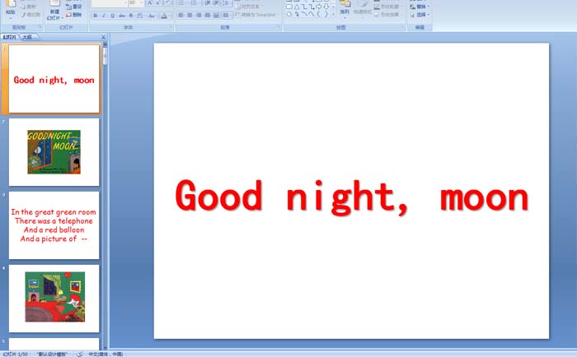Open the Paragraph dialog launcher

point(279,27)
